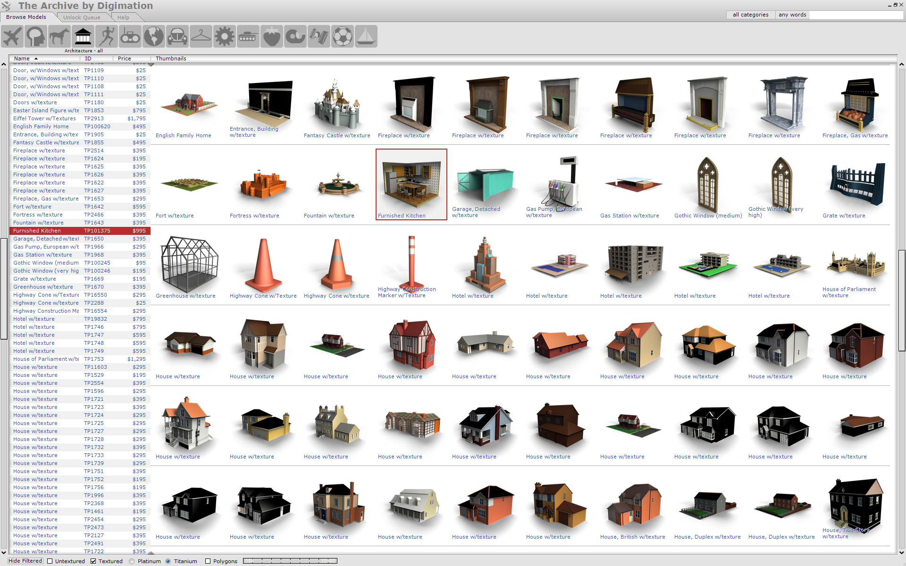Open the any words dropdown
The image size is (906, 566).
(x=792, y=15)
